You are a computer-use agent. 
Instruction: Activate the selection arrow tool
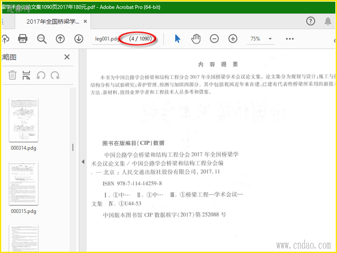(x=177, y=39)
